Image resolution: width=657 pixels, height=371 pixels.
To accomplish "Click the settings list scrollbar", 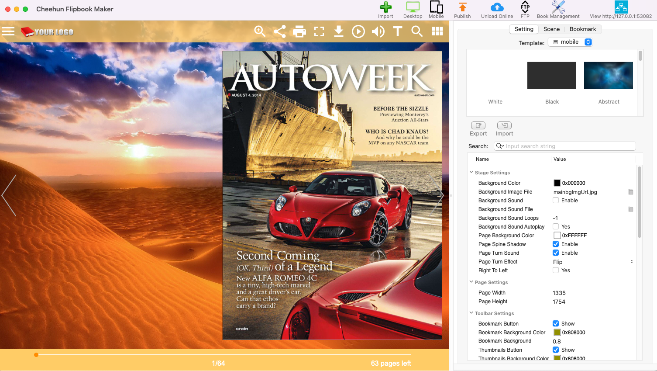I will [640, 201].
